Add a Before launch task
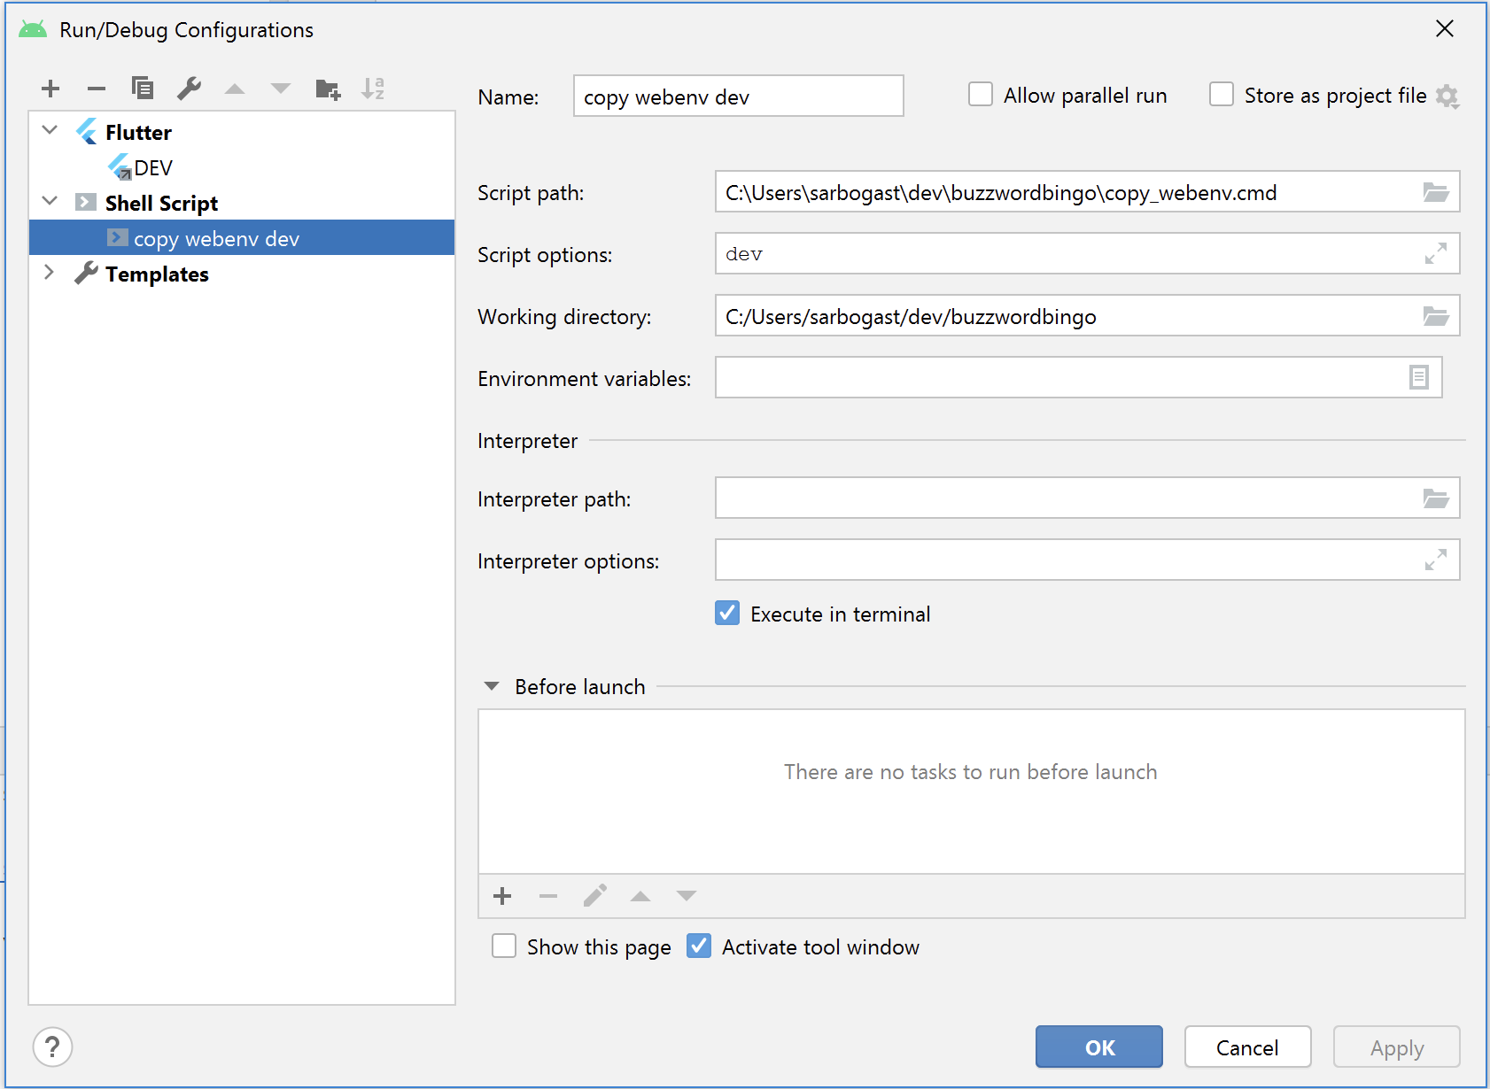Image resolution: width=1490 pixels, height=1089 pixels. (x=502, y=896)
